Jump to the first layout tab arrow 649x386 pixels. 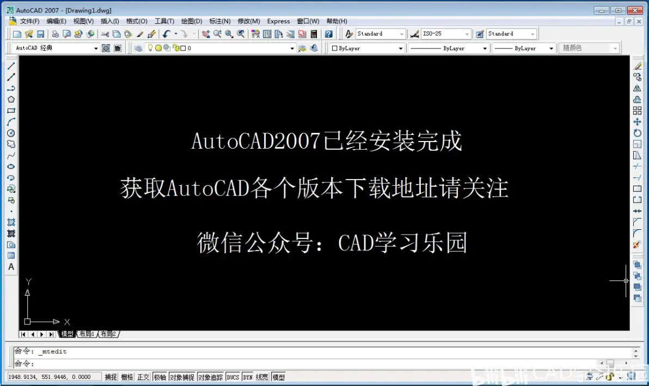23,334
